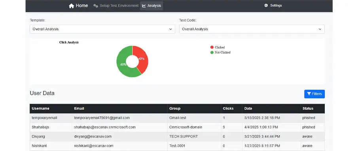The image size is (358, 151).
Task: Open the Filters button
Action: [x=314, y=94]
